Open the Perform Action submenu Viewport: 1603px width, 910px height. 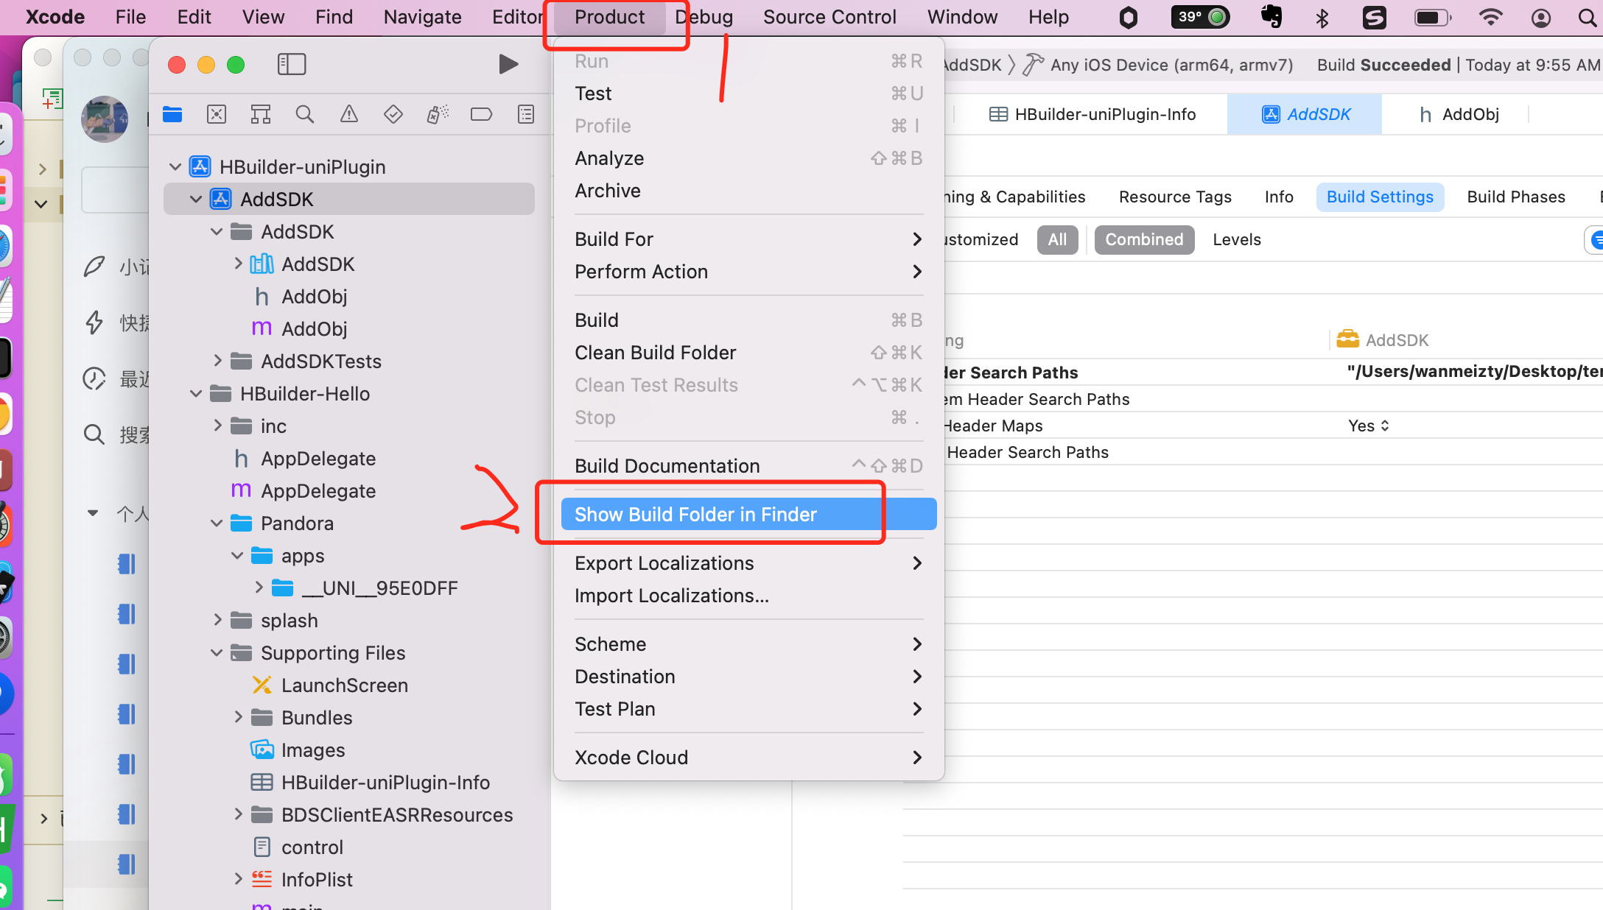tap(748, 272)
